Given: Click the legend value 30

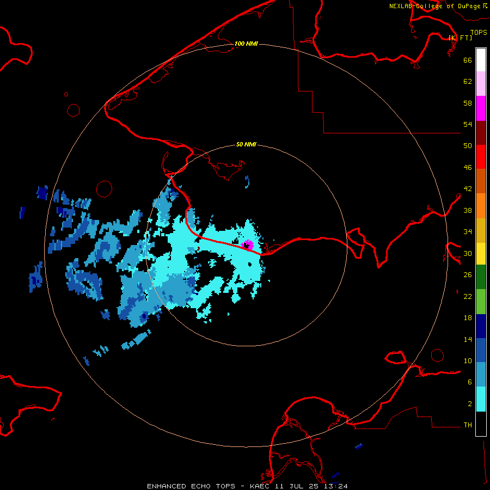Looking at the screenshot, I should click(468, 253).
